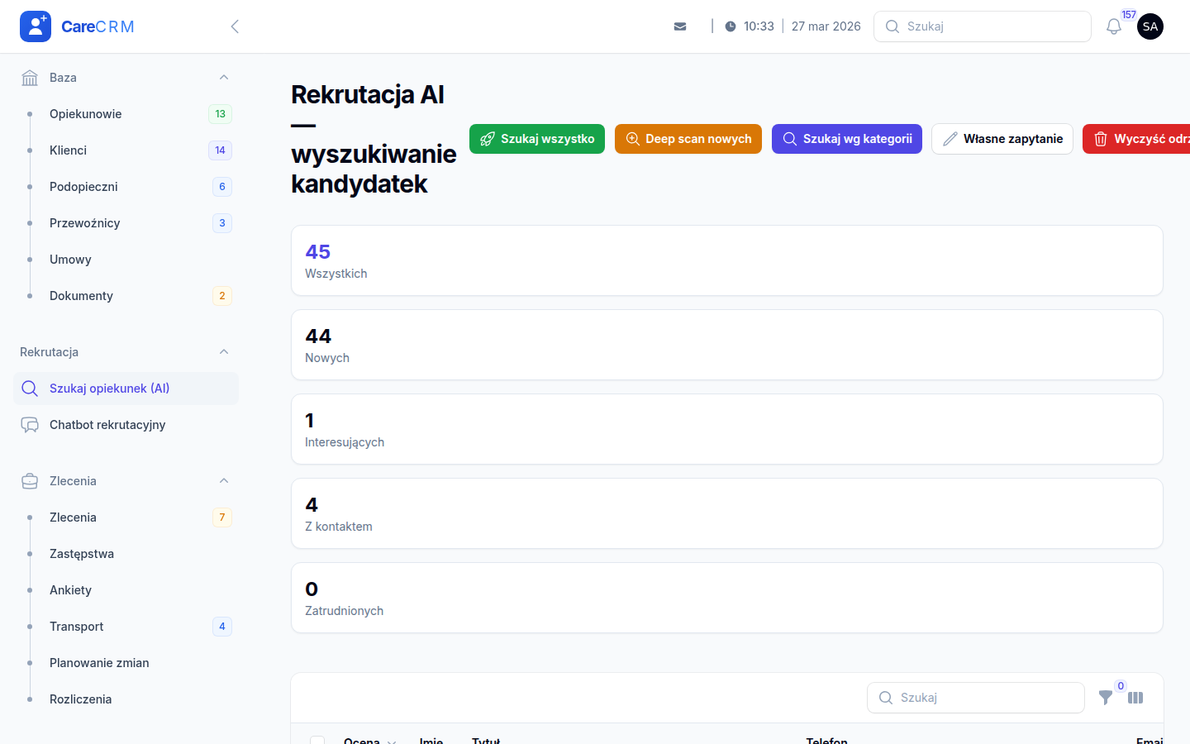Click Własne zapytanie
Image resolution: width=1190 pixels, height=744 pixels.
(x=1002, y=138)
